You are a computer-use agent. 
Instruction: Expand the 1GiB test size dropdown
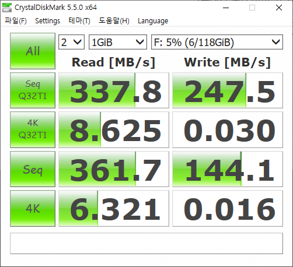click(x=118, y=42)
